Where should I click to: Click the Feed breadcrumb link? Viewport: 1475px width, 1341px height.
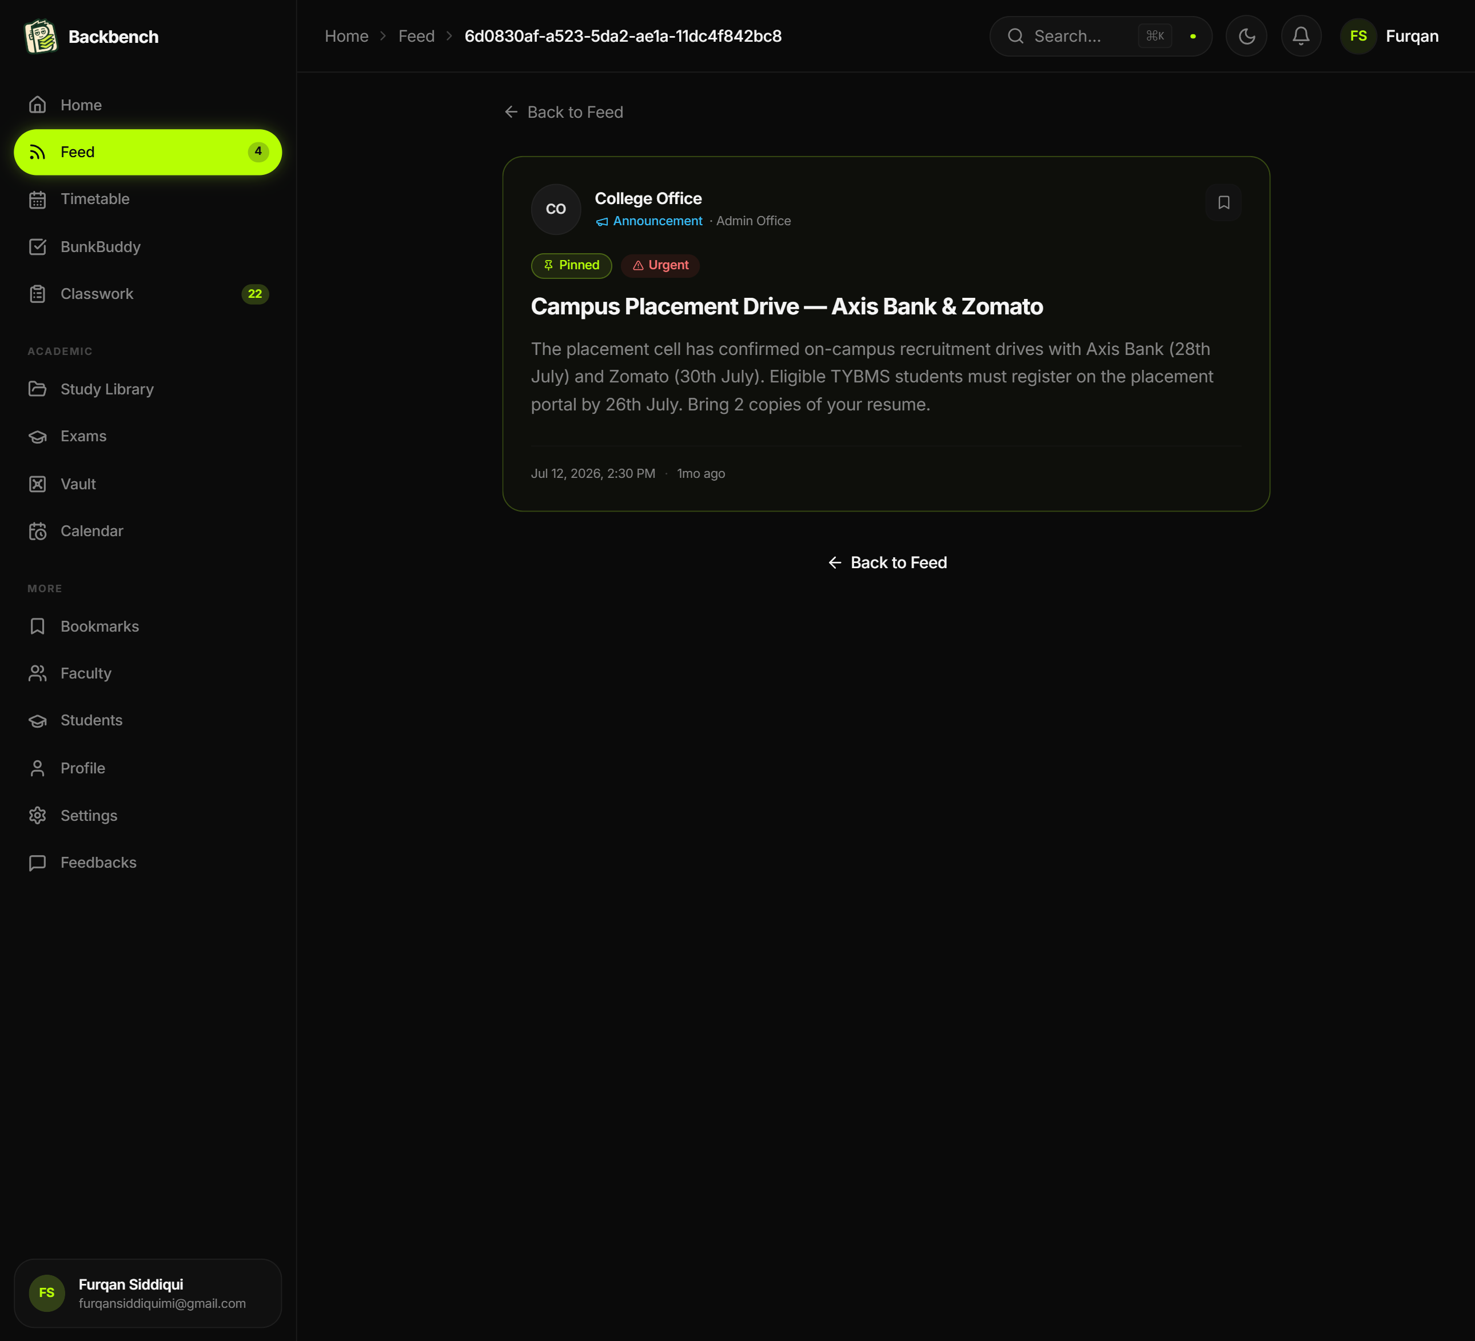point(416,36)
